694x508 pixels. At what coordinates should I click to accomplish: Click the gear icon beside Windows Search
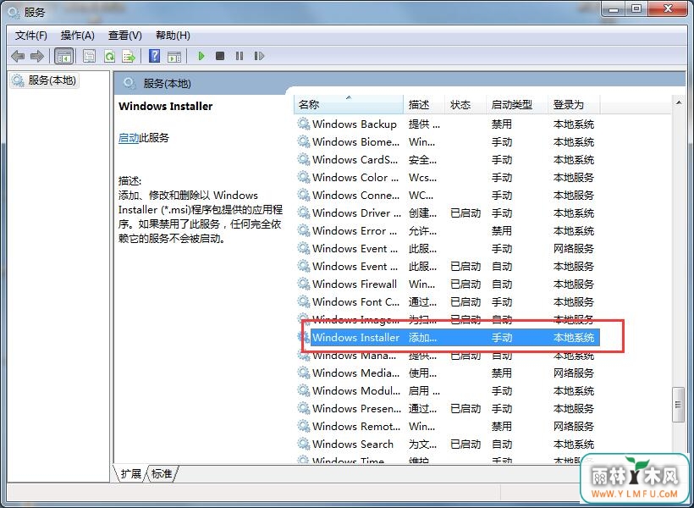(304, 444)
